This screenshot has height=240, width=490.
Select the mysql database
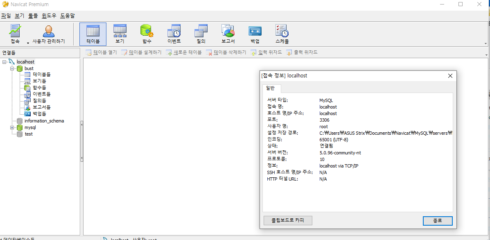click(x=30, y=127)
